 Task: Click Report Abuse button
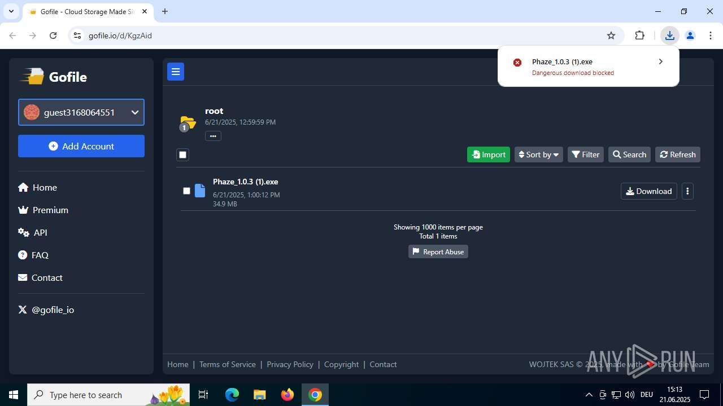point(438,251)
